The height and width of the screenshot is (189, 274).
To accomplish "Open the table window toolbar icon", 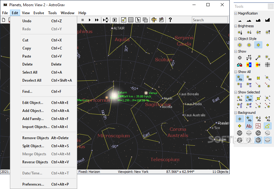I will [x=131, y=20].
